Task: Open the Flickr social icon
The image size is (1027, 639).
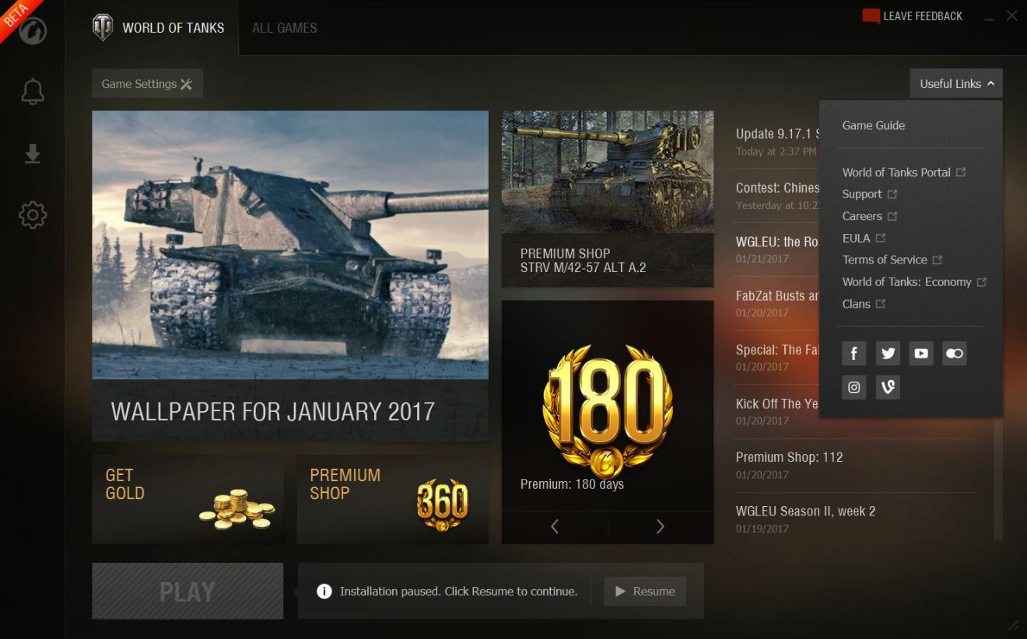Action: pyautogui.click(x=955, y=354)
